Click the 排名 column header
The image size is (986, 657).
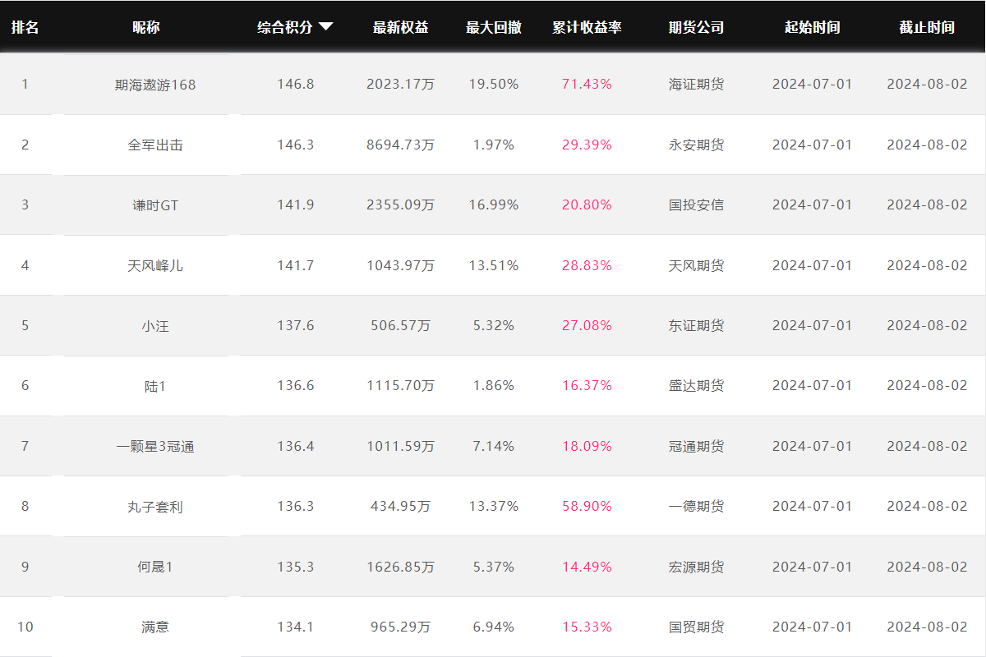point(25,27)
